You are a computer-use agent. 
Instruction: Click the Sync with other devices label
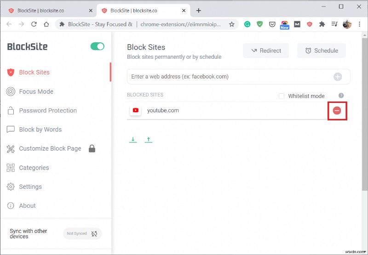(x=29, y=234)
